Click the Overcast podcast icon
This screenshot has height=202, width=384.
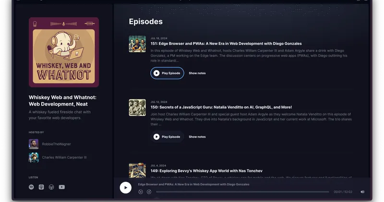51,187
